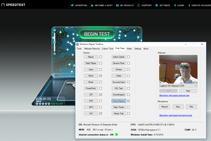Select the Final Tests tab

(120, 48)
